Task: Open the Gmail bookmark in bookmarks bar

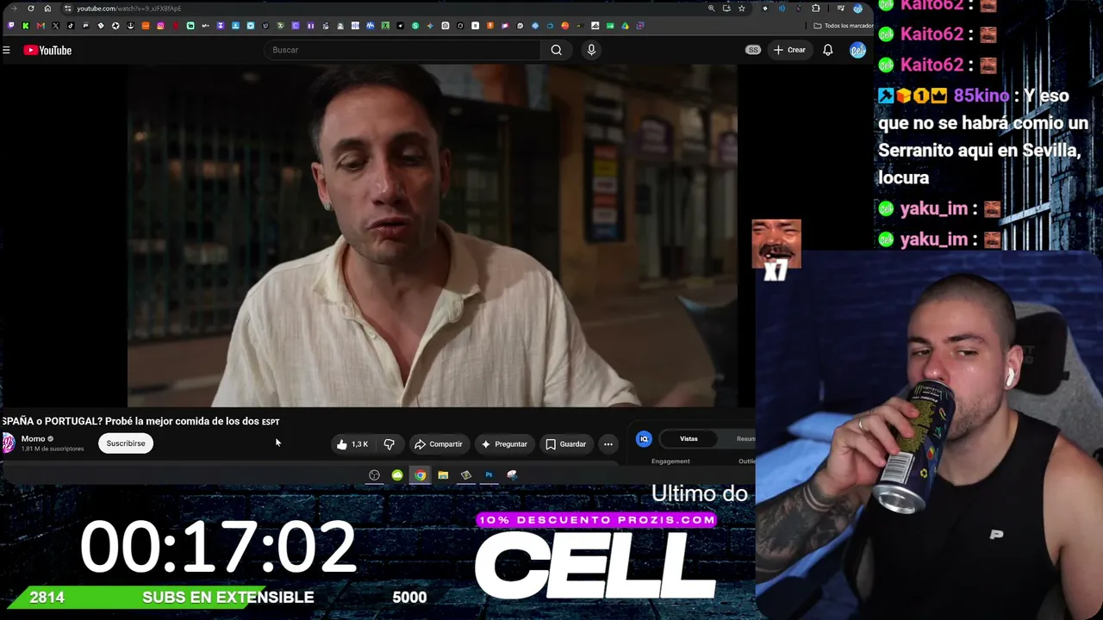Action: point(41,26)
